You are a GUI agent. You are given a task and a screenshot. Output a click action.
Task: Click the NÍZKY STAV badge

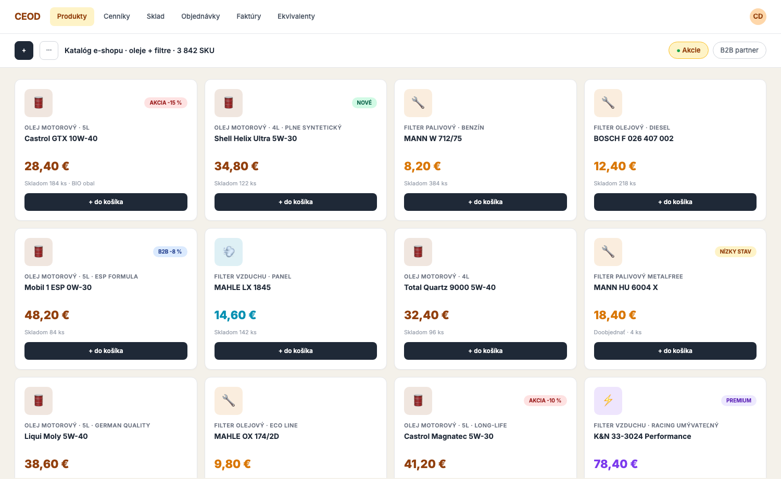735,252
